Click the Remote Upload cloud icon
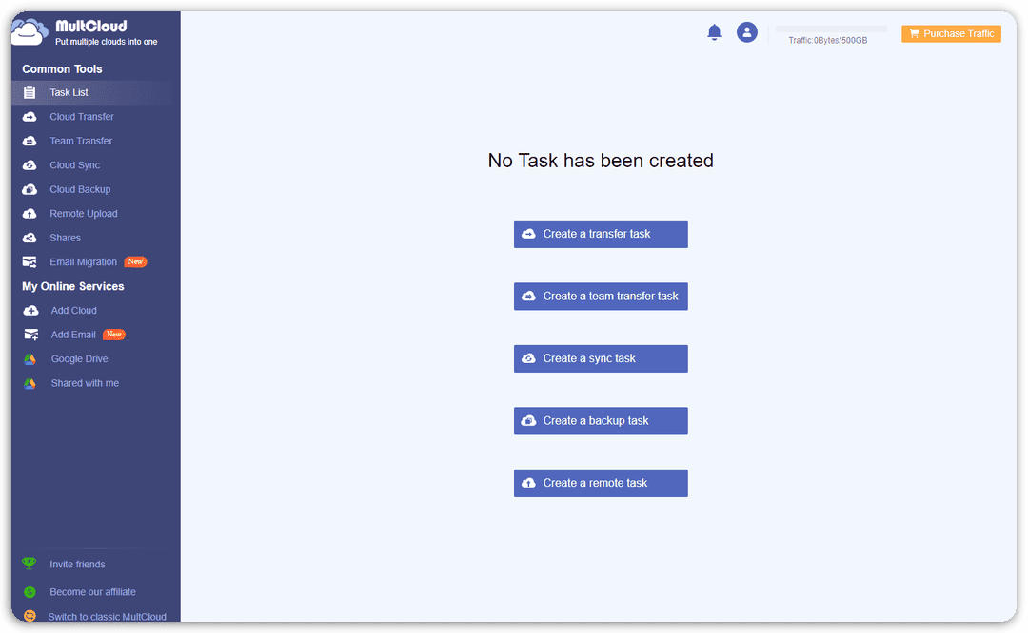This screenshot has height=633, width=1028. coord(30,214)
